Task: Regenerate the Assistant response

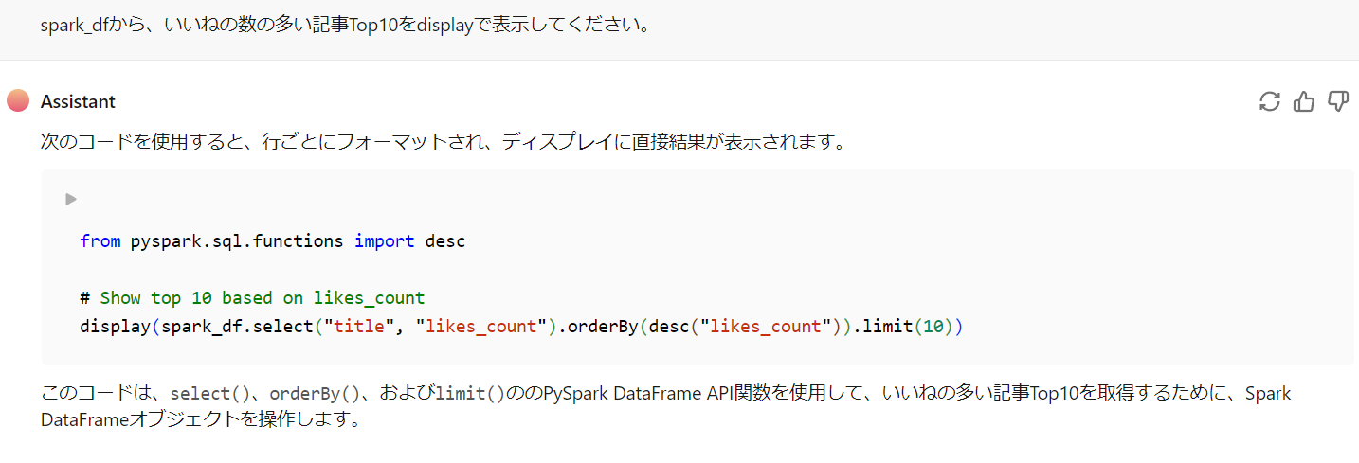Action: pyautogui.click(x=1269, y=101)
